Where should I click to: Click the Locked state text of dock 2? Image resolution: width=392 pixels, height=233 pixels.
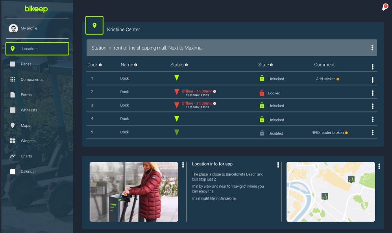(x=274, y=93)
